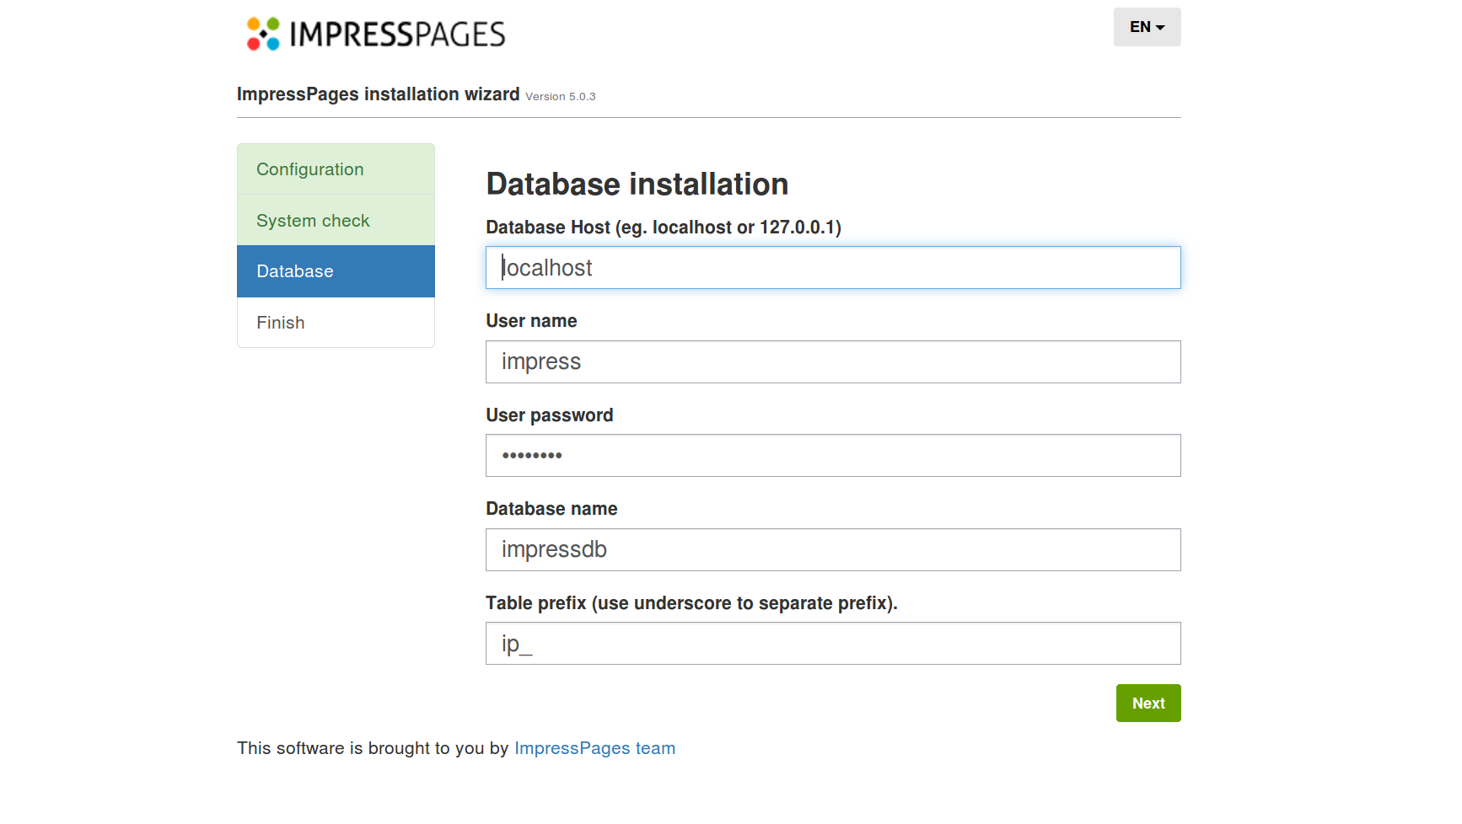Click the Table prefix label
This screenshot has height=824, width=1462.
coord(691,603)
